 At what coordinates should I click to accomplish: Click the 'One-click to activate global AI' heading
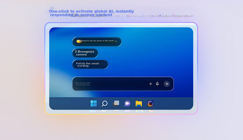[x=91, y=13]
